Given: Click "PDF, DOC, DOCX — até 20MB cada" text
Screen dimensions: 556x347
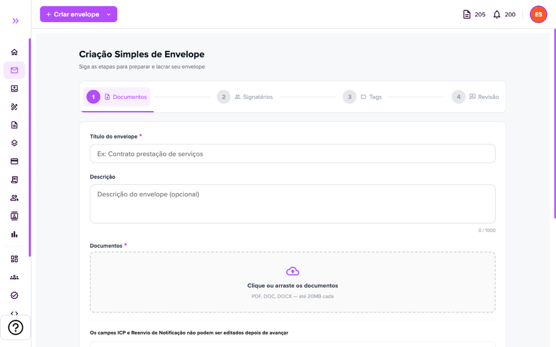Looking at the screenshot, I should click(293, 297).
